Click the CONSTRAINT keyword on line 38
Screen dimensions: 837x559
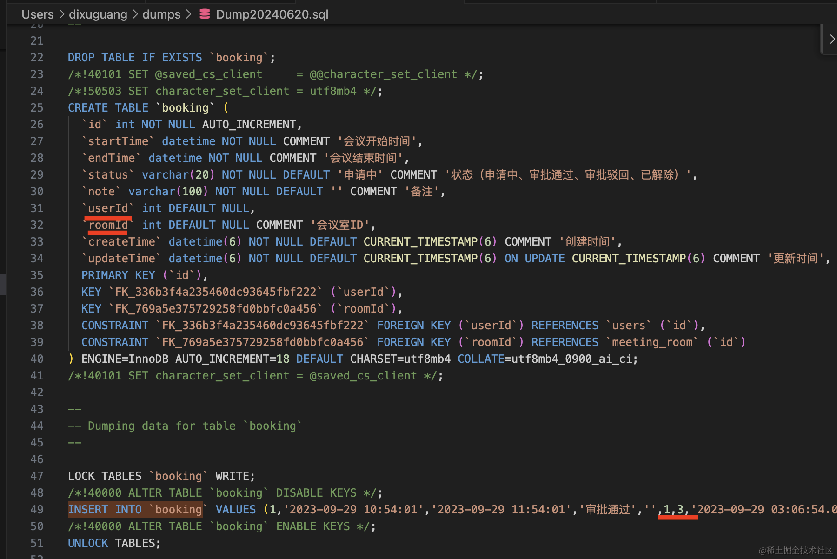tap(115, 326)
